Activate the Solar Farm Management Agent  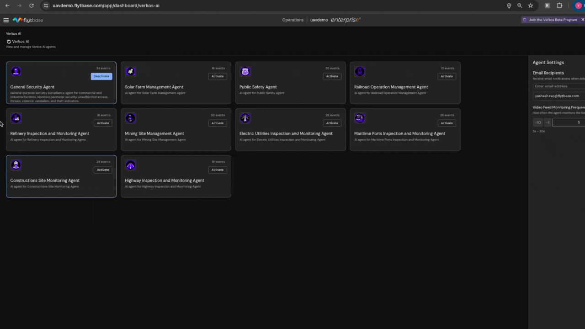coord(218,76)
